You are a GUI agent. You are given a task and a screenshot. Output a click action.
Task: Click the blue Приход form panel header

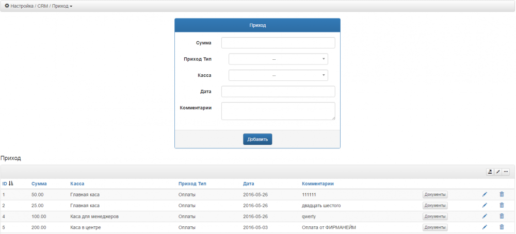click(257, 25)
